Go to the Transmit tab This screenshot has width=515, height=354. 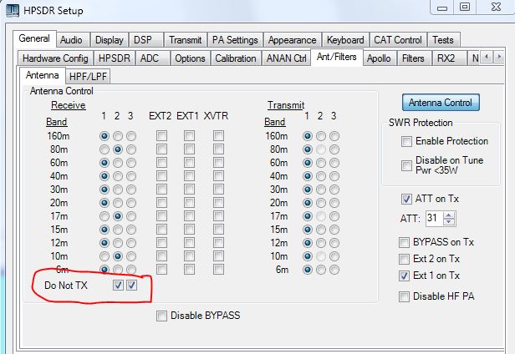pos(186,40)
